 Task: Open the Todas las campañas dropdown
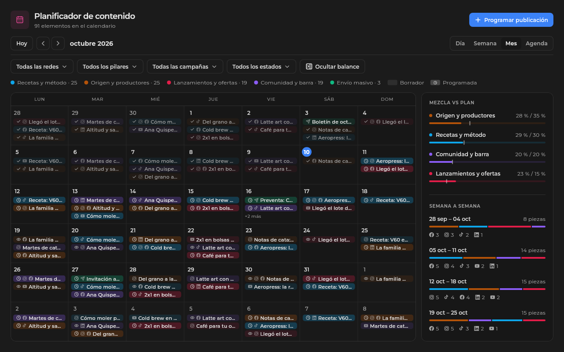185,66
